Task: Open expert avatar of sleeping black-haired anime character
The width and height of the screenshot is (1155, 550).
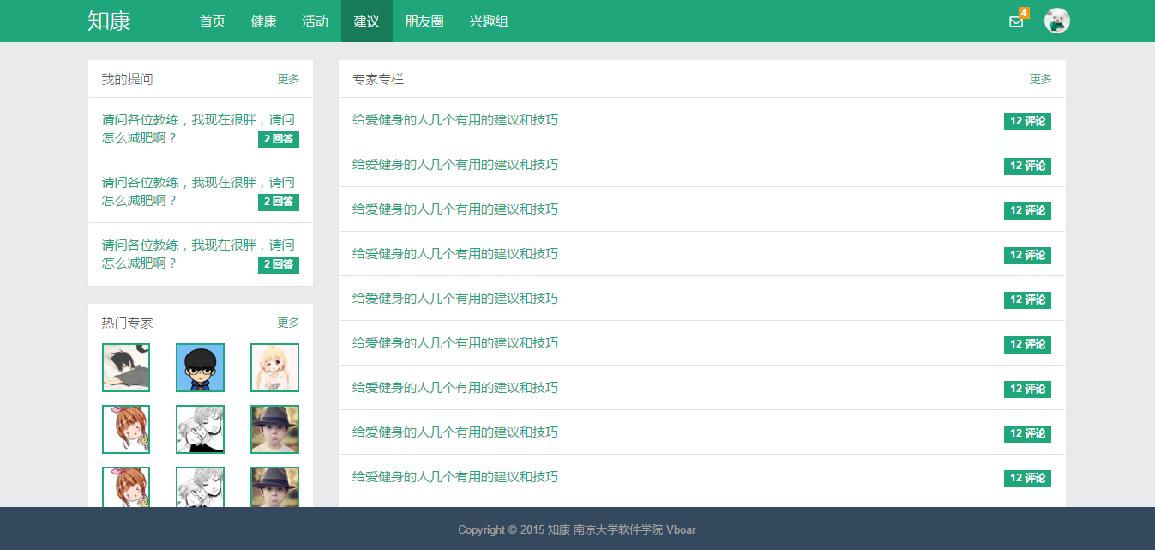Action: [x=126, y=367]
